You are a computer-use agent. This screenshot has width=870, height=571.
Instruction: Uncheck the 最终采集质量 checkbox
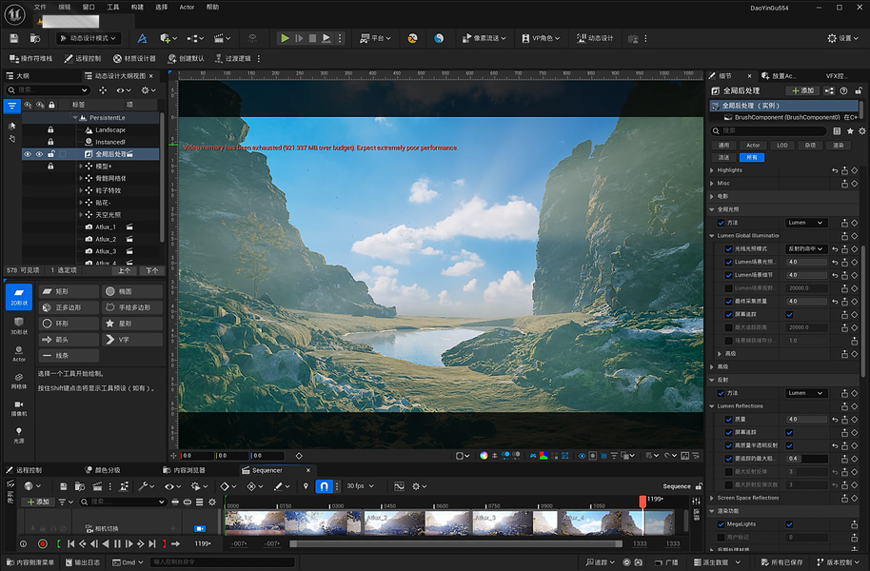pos(728,302)
